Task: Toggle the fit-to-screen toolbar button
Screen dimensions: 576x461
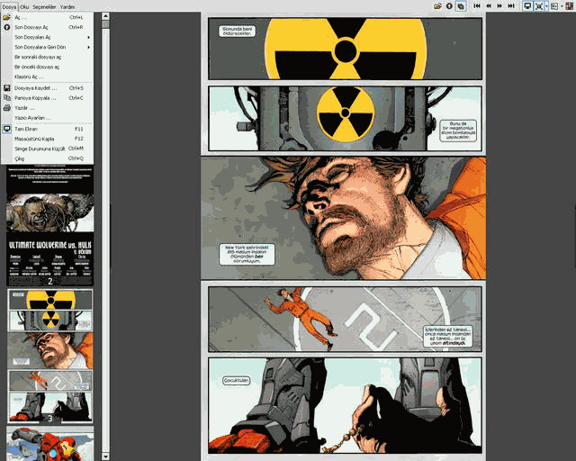Action: [x=539, y=6]
